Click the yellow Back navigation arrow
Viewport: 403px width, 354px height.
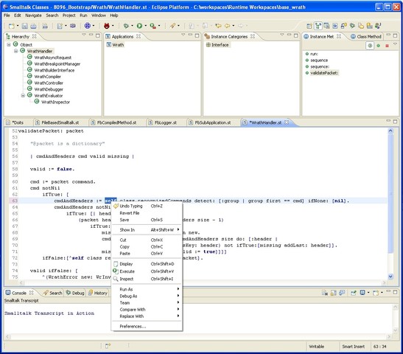(x=228, y=26)
